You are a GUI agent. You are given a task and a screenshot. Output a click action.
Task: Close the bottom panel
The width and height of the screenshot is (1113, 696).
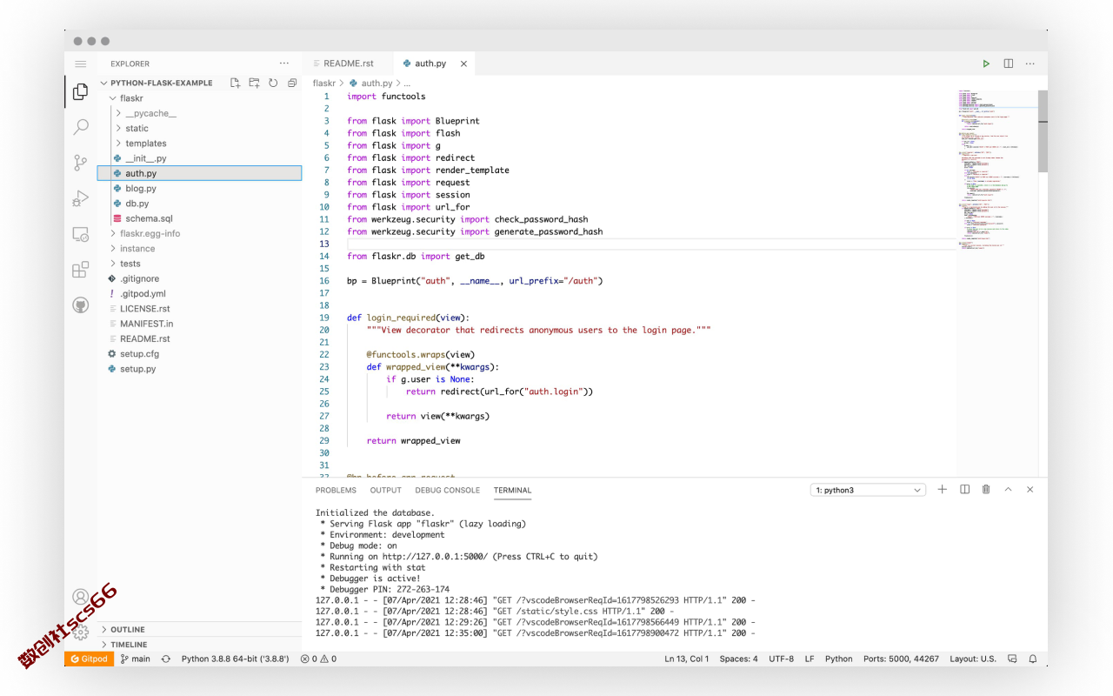coord(1030,490)
